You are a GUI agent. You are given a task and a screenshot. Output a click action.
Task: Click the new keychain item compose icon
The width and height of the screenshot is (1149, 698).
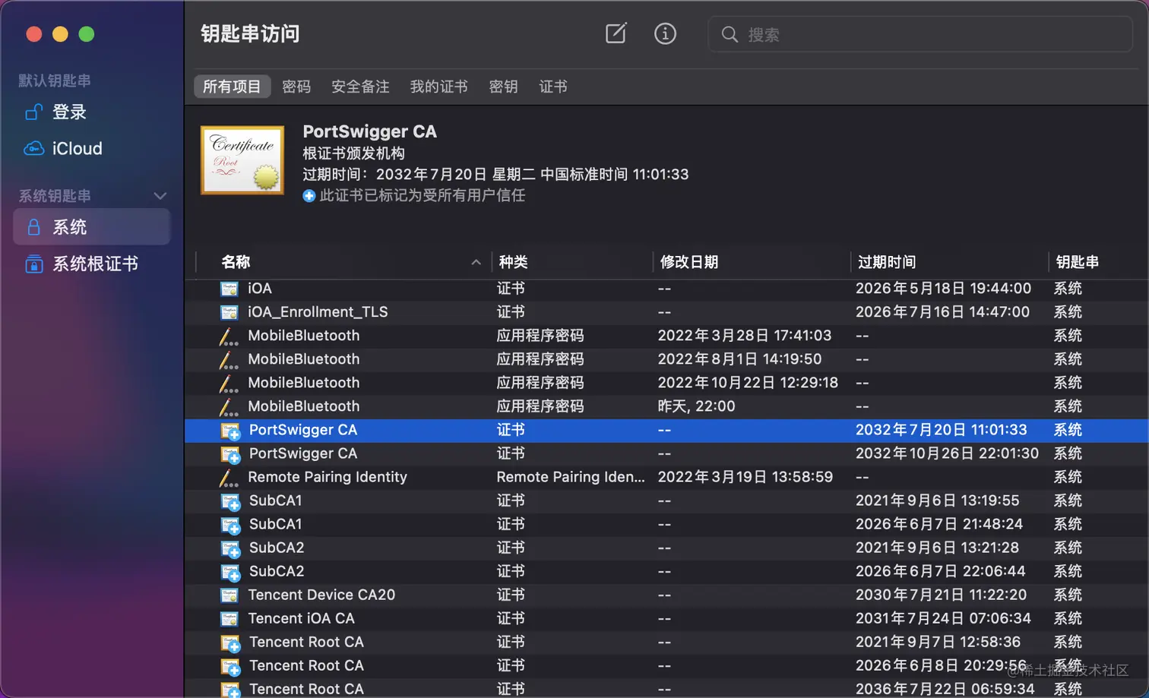[616, 33]
